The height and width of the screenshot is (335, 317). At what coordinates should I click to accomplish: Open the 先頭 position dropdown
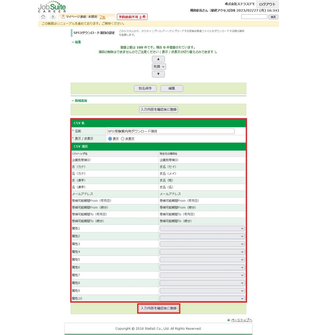tap(159, 66)
